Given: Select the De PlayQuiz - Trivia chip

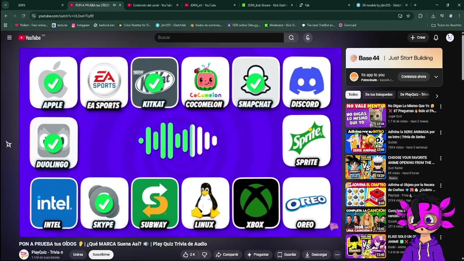Looking at the screenshot, I should (x=414, y=95).
